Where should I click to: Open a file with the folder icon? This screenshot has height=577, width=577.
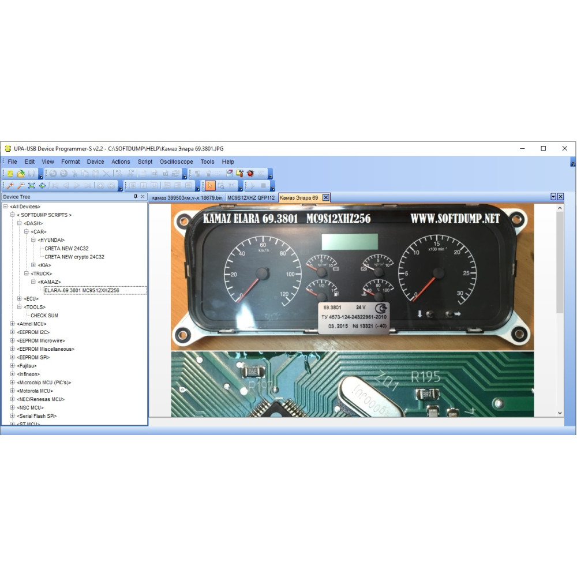click(21, 173)
